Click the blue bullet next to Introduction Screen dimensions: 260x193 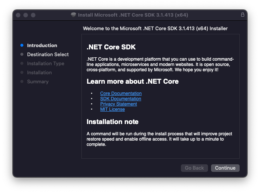click(x=22, y=45)
